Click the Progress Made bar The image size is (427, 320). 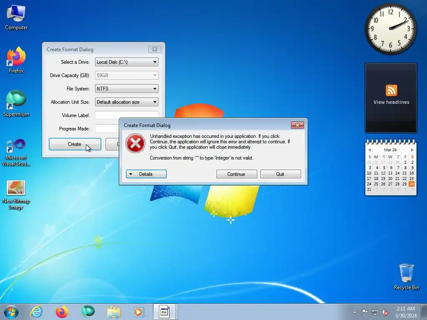pos(107,128)
